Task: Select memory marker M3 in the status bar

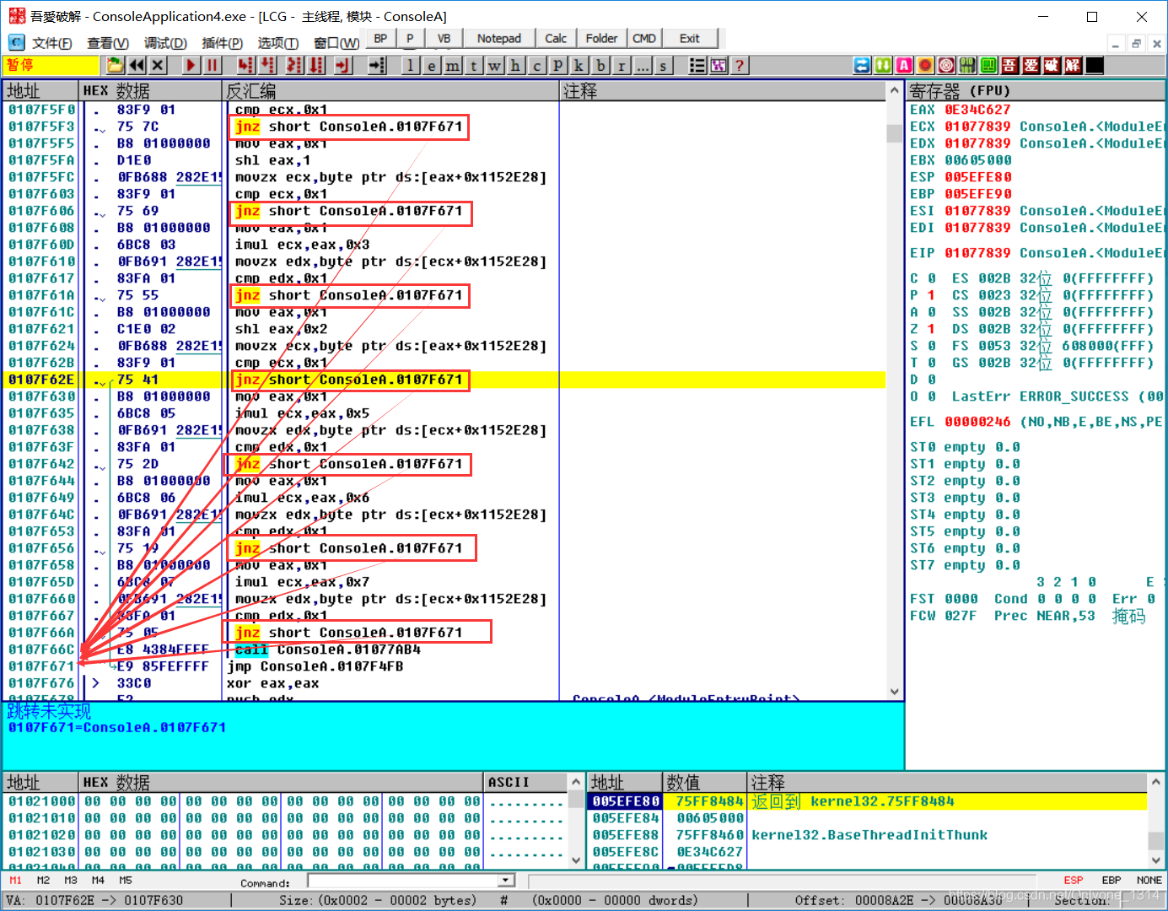Action: 71,881
